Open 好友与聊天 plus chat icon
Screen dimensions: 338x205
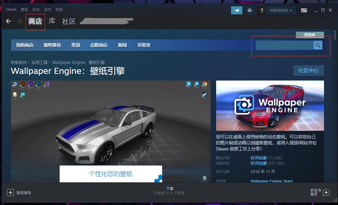[x=326, y=192]
